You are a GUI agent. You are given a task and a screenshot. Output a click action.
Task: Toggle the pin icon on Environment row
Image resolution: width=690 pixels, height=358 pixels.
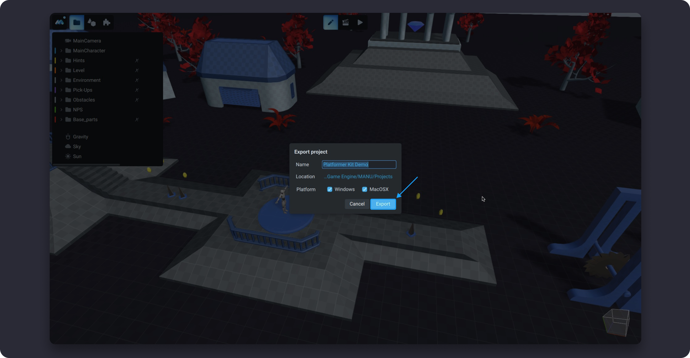(x=137, y=80)
